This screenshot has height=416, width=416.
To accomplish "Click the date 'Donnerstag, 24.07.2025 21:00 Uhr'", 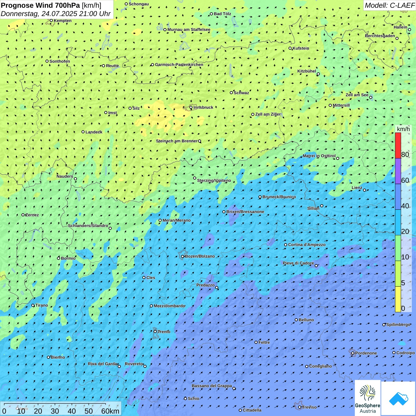I will pos(56,14).
